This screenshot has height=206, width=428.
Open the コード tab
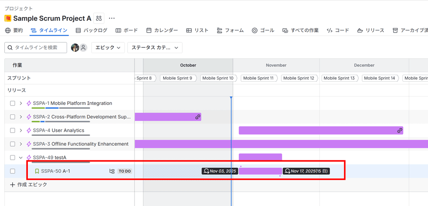point(338,30)
